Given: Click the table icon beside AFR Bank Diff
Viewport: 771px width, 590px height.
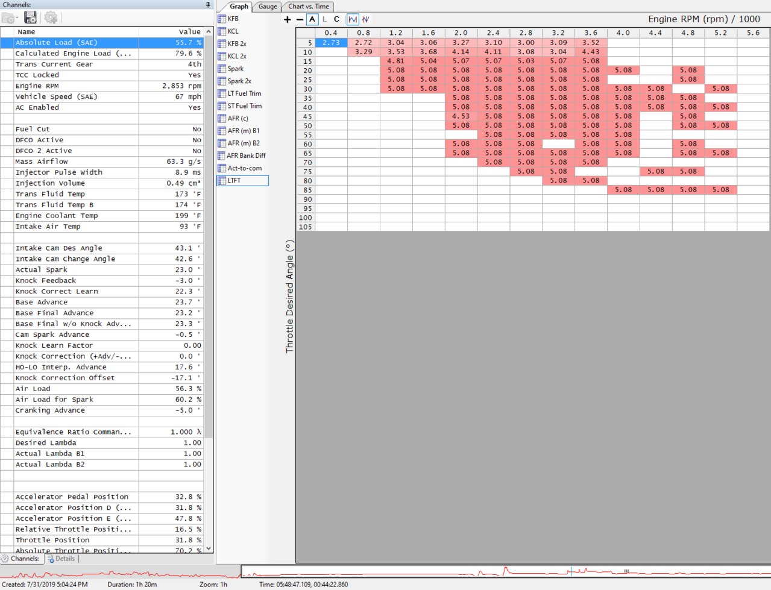Looking at the screenshot, I should point(222,155).
